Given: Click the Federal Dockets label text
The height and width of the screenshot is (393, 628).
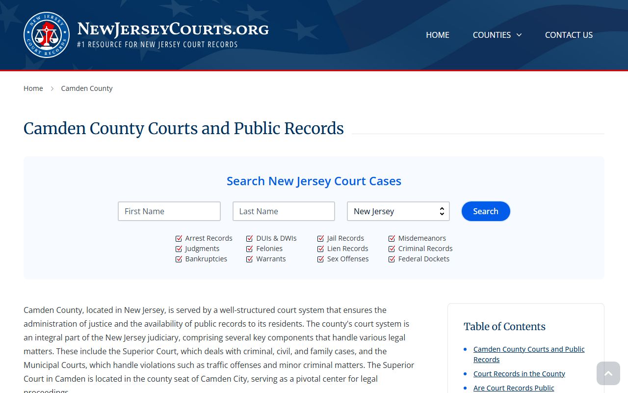Looking at the screenshot, I should point(424,259).
